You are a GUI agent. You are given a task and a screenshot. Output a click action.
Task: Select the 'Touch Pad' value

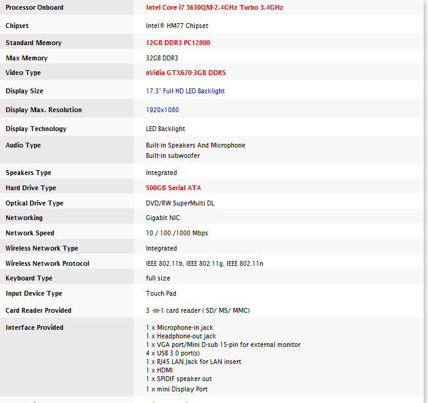click(x=161, y=293)
